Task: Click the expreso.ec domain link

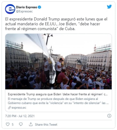Action: [x=19, y=108]
